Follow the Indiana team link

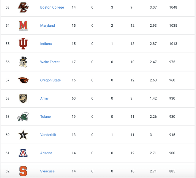[x=46, y=44]
